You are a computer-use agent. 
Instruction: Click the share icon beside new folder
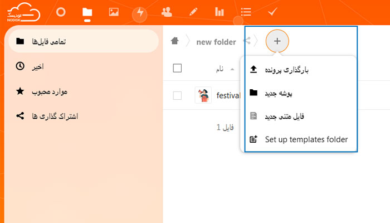(x=247, y=41)
